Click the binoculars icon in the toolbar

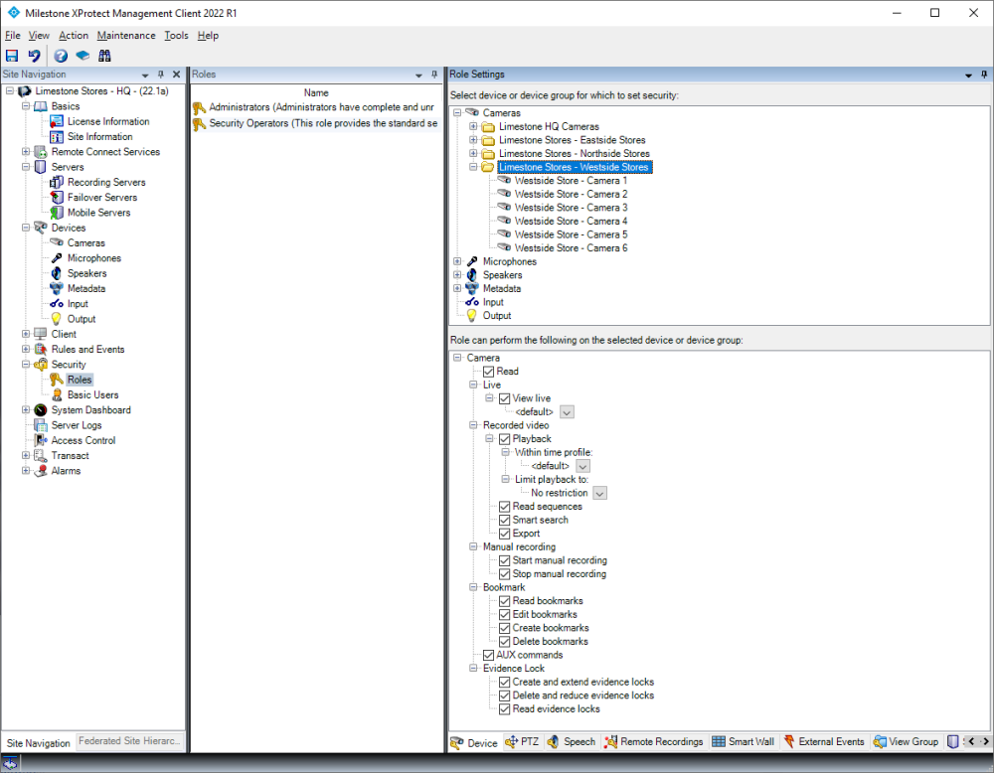coord(103,56)
